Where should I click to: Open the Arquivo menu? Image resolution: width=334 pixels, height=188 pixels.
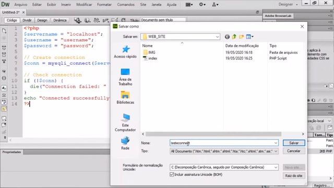21,5
